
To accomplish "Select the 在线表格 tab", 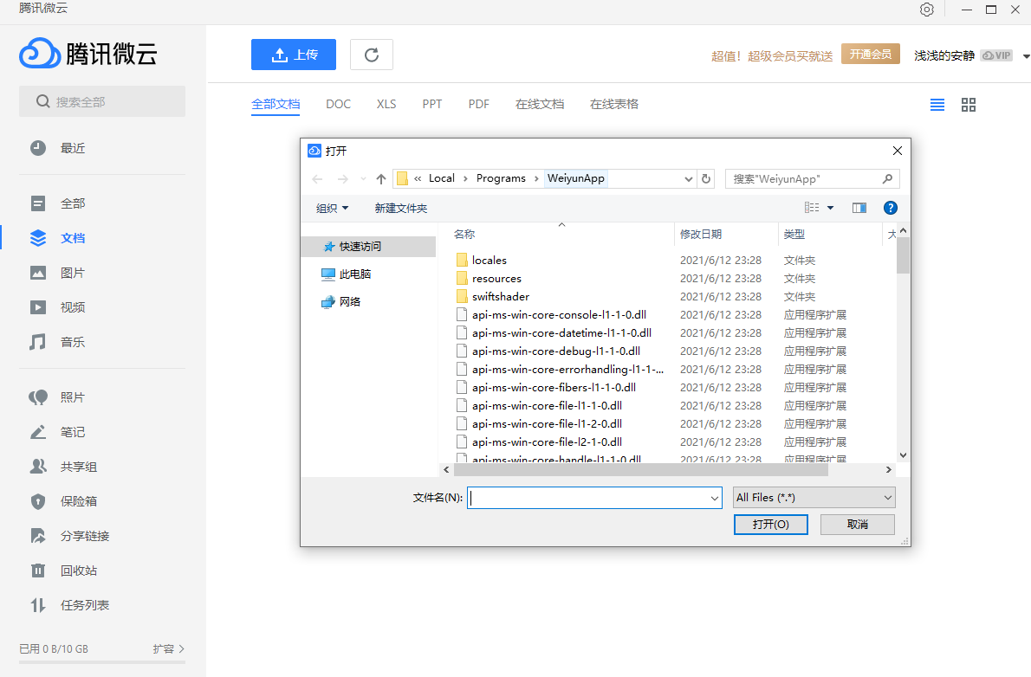I will tap(613, 103).
